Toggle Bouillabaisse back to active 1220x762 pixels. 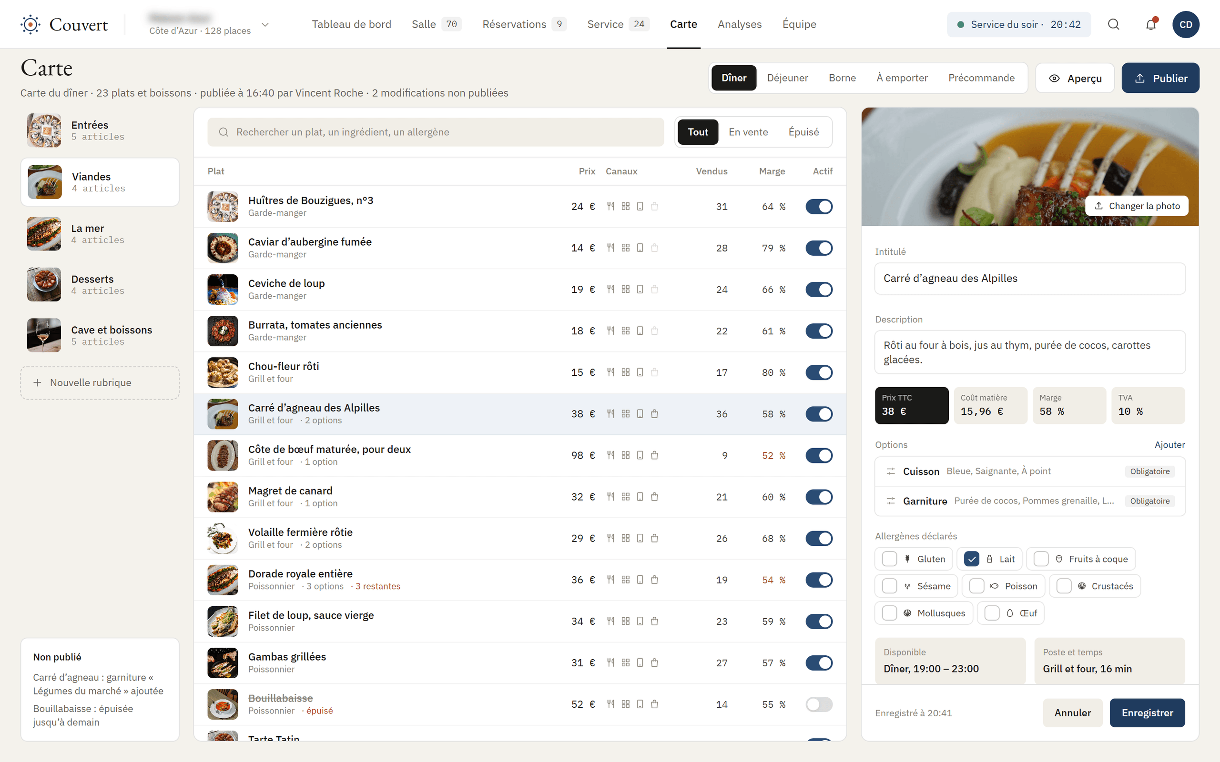coord(819,704)
